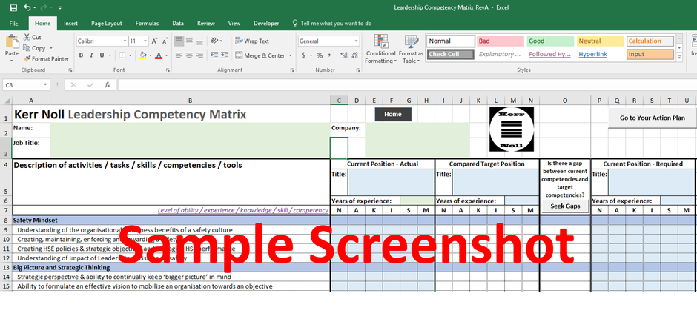
Task: Open the General number format dropdown
Action: (356, 41)
